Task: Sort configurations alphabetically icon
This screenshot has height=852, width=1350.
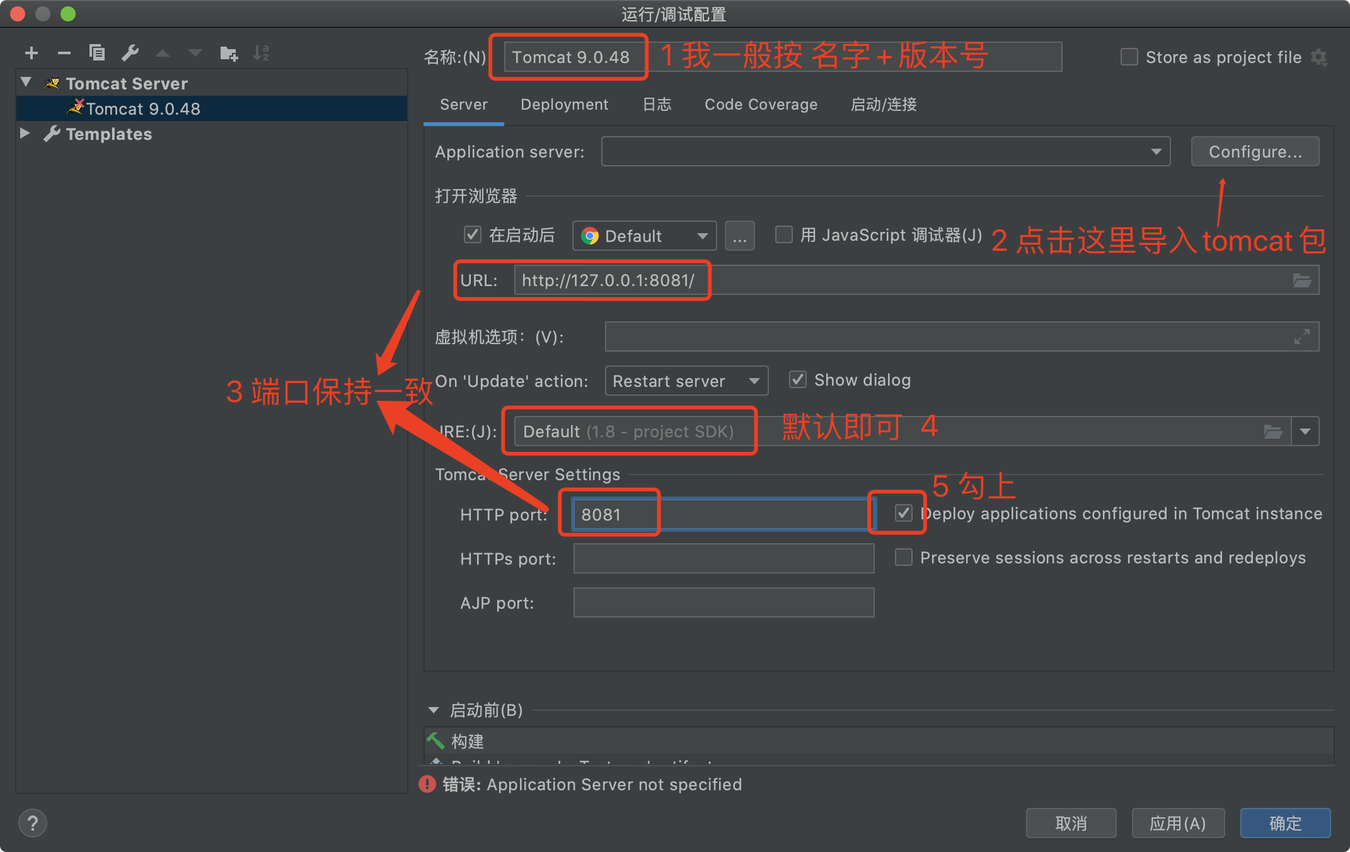Action: (x=261, y=54)
